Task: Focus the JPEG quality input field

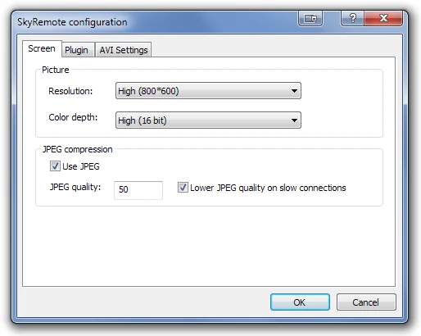Action: [138, 190]
